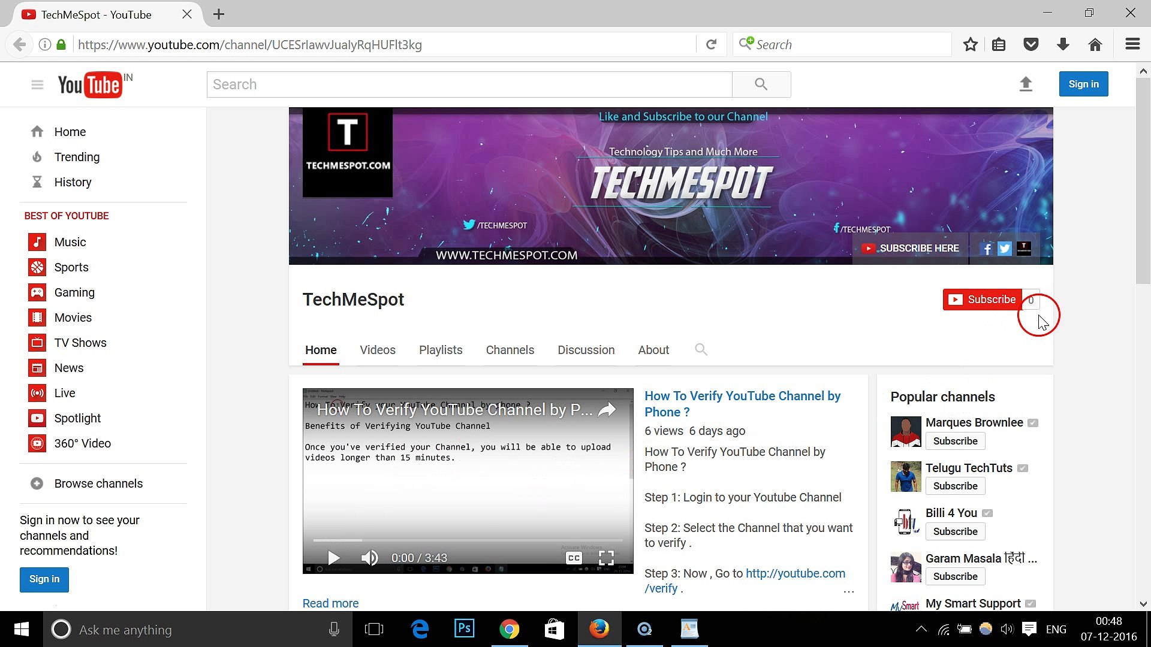Switch to the Videos tab
The width and height of the screenshot is (1151, 647).
click(x=377, y=350)
